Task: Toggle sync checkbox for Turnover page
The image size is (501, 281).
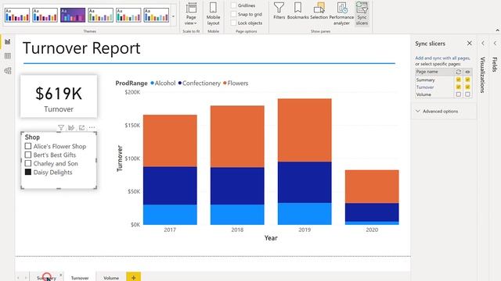Action: click(x=459, y=87)
